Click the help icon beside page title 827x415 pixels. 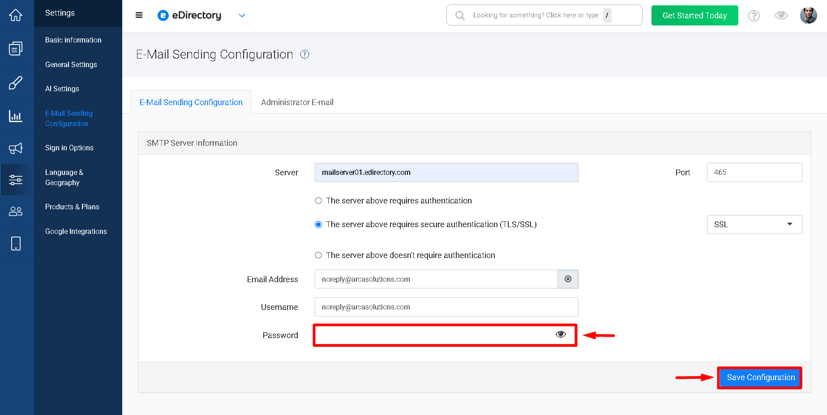point(304,54)
